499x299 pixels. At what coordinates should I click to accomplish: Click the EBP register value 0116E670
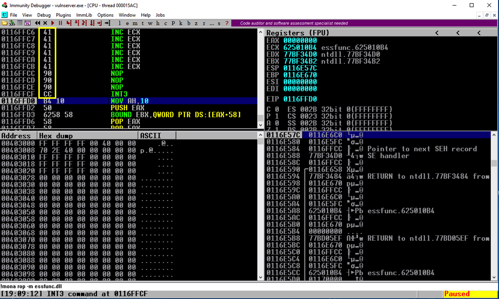tap(300, 75)
